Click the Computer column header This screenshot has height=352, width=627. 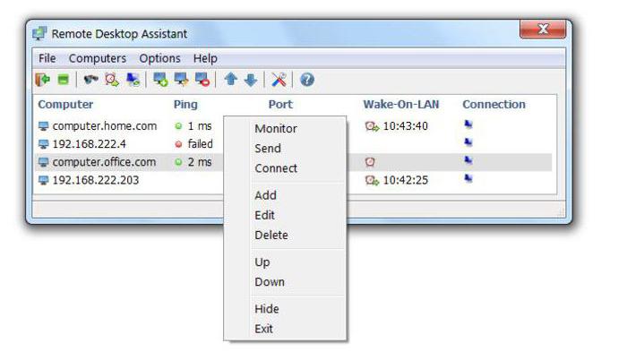(x=65, y=105)
